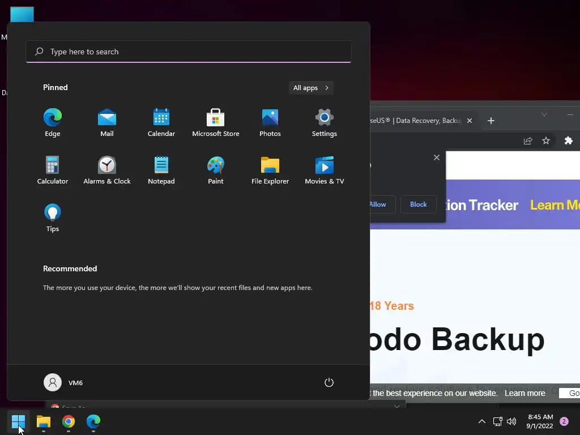
Task: Select the EaseUS Data Recovery browser tab
Action: [x=416, y=121]
